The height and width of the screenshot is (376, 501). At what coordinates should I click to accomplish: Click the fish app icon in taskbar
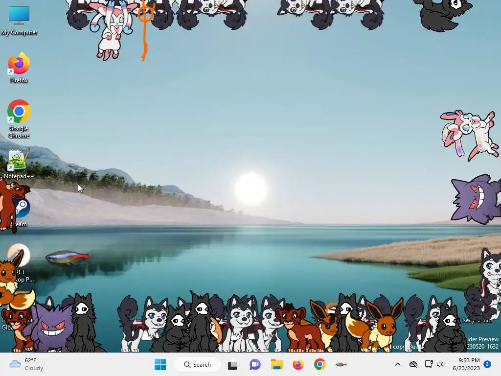(341, 364)
